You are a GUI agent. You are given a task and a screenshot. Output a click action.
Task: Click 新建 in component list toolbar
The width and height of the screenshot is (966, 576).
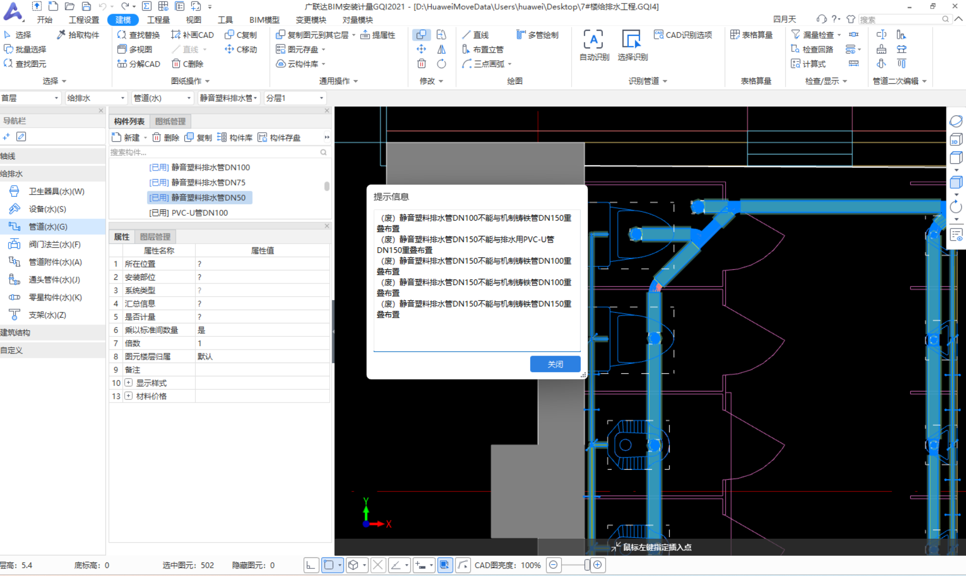click(x=125, y=137)
